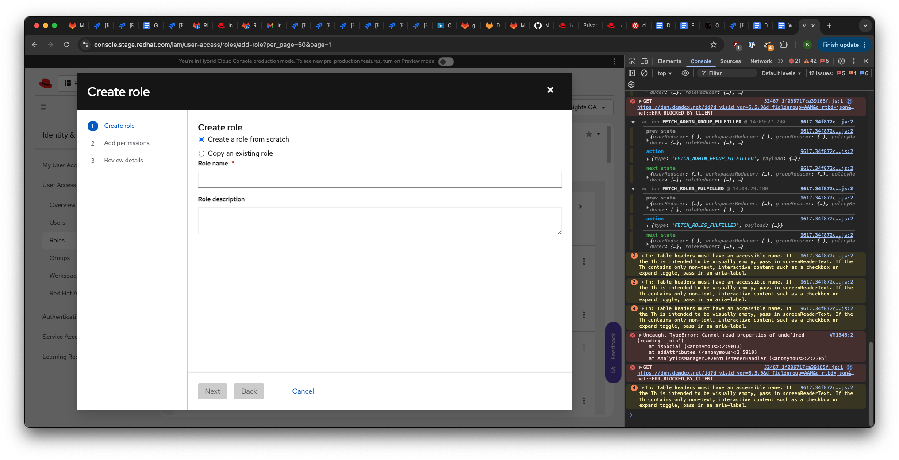Click the Next button in the wizard
The height and width of the screenshot is (460, 899).
point(212,391)
